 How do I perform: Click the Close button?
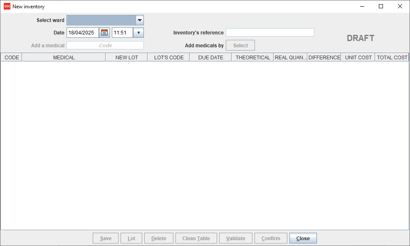pos(303,239)
